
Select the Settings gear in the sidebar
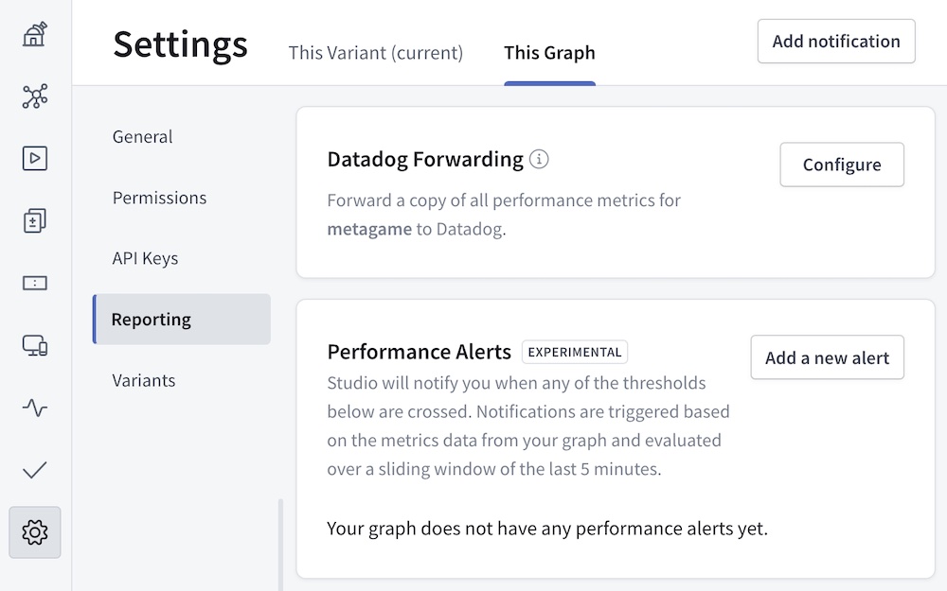pos(35,532)
